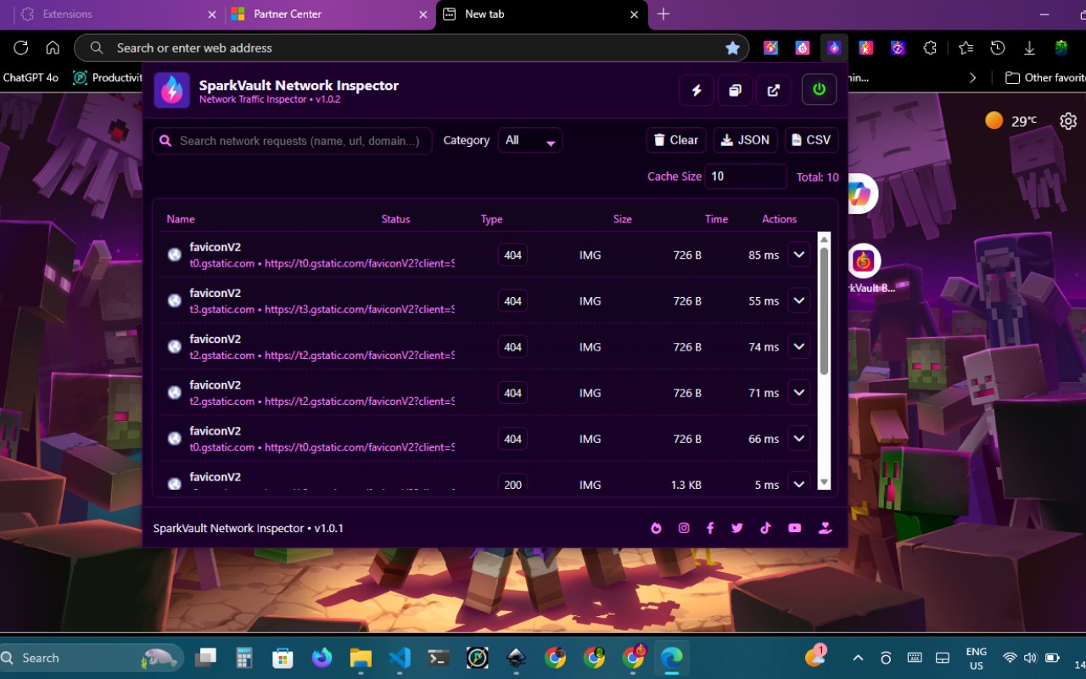Screen dimensions: 1086x679
Task: Expand the t3.gstatic.com 55 ms faviconV2 row
Action: (x=798, y=300)
